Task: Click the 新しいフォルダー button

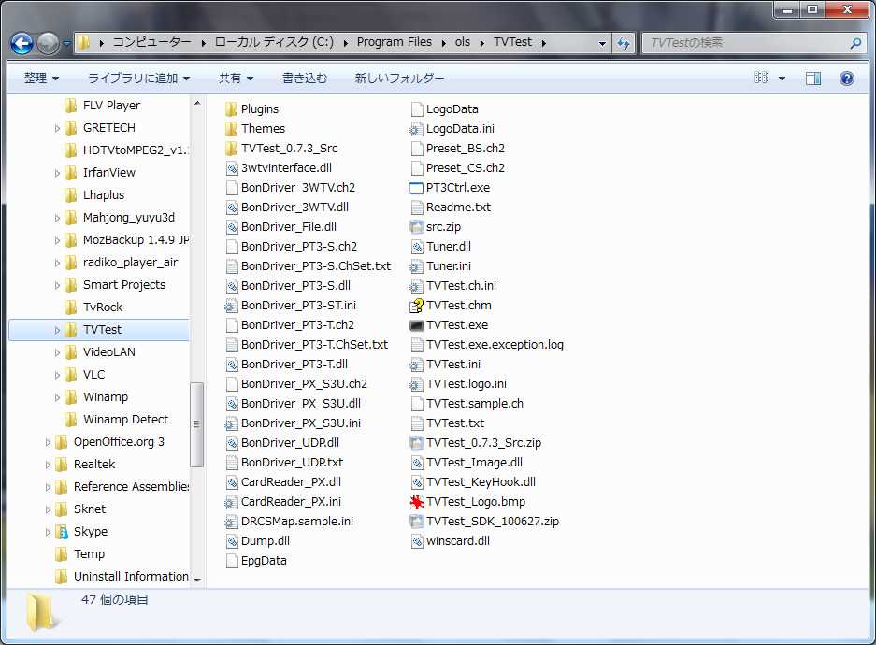Action: tap(399, 79)
